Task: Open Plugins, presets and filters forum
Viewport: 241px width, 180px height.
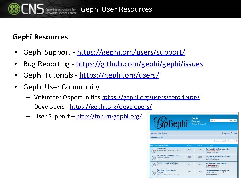Action: pyautogui.click(x=168, y=163)
